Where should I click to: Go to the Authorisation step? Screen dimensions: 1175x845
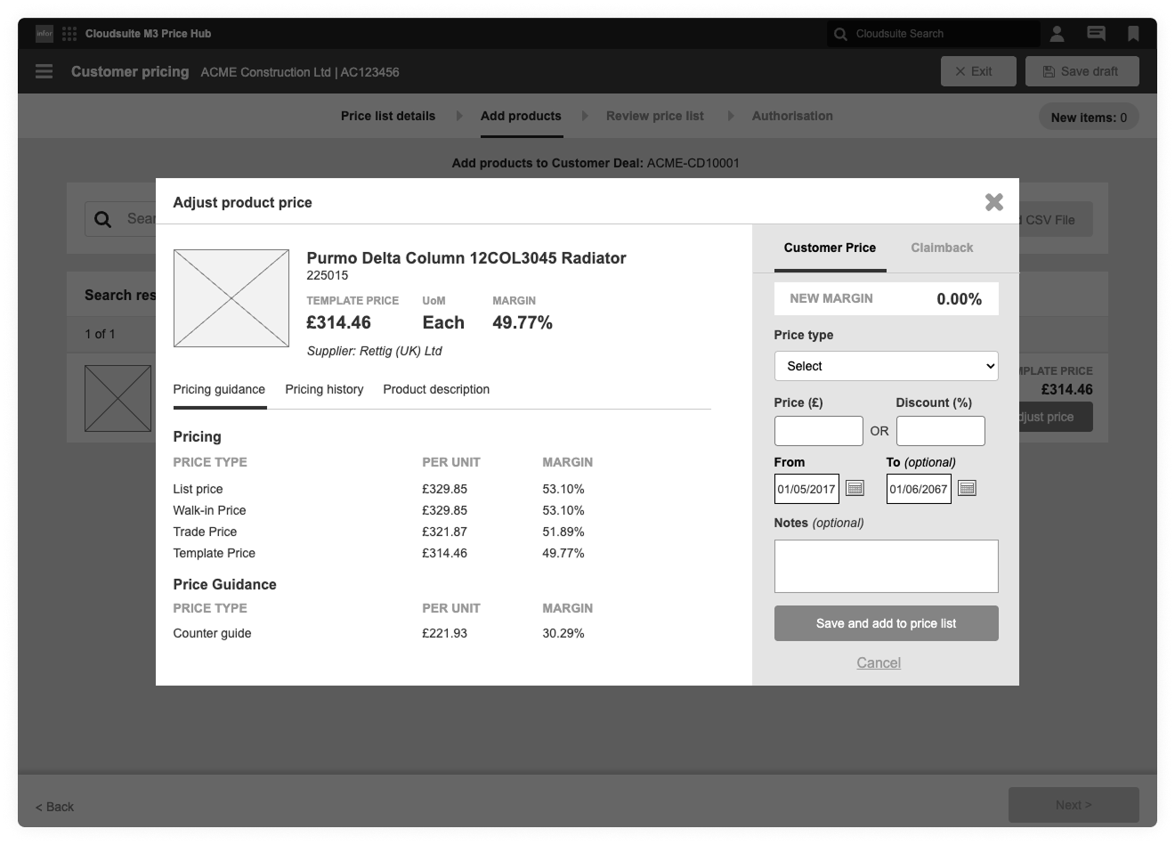point(792,116)
